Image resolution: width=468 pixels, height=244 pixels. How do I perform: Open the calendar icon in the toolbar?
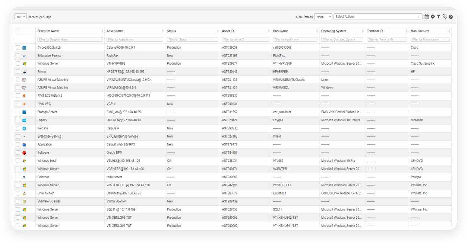(x=427, y=17)
